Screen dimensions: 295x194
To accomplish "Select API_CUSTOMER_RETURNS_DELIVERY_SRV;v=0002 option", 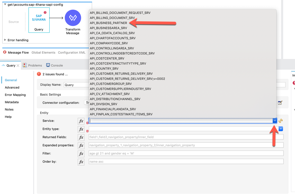I will (x=127, y=79).
